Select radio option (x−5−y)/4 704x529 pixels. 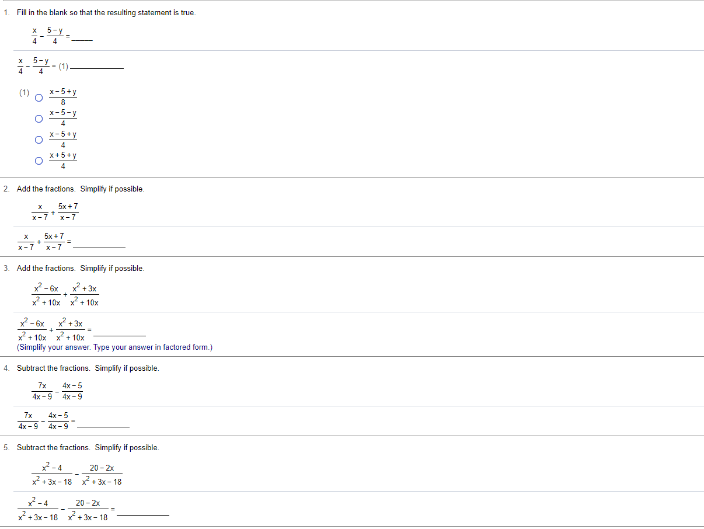[x=39, y=119]
